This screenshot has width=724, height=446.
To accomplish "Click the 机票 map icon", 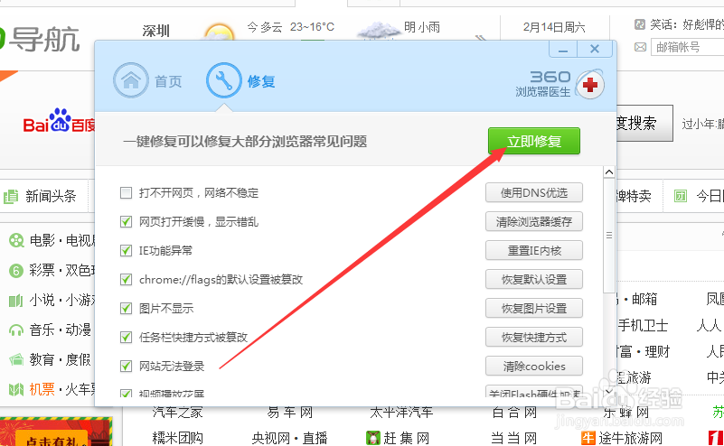I will click(16, 389).
